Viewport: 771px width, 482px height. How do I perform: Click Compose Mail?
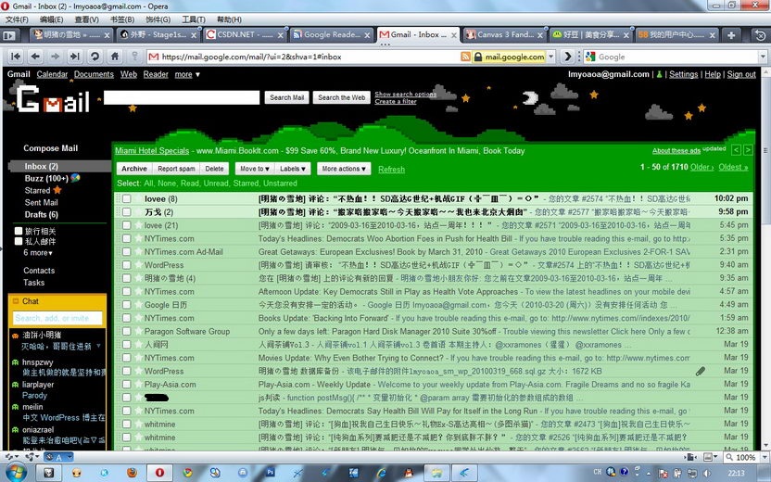tap(51, 148)
